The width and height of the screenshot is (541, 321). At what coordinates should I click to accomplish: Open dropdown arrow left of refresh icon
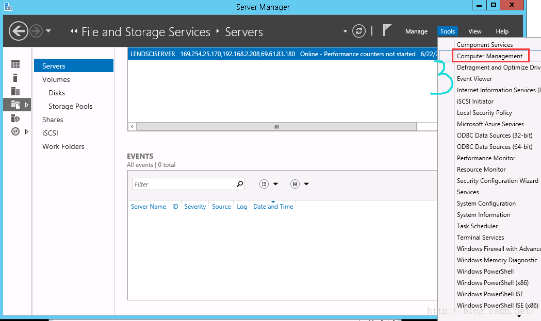[x=345, y=31]
